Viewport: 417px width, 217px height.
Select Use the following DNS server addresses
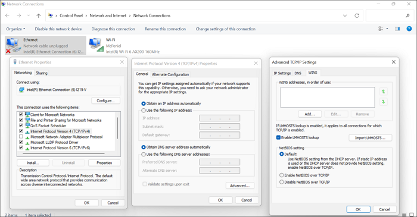click(x=144, y=155)
